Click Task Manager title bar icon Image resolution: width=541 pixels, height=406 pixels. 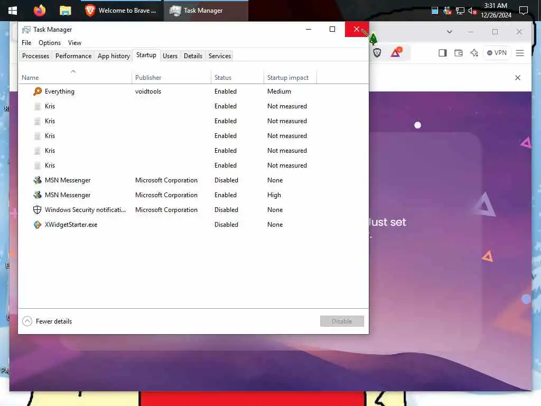[x=26, y=30]
